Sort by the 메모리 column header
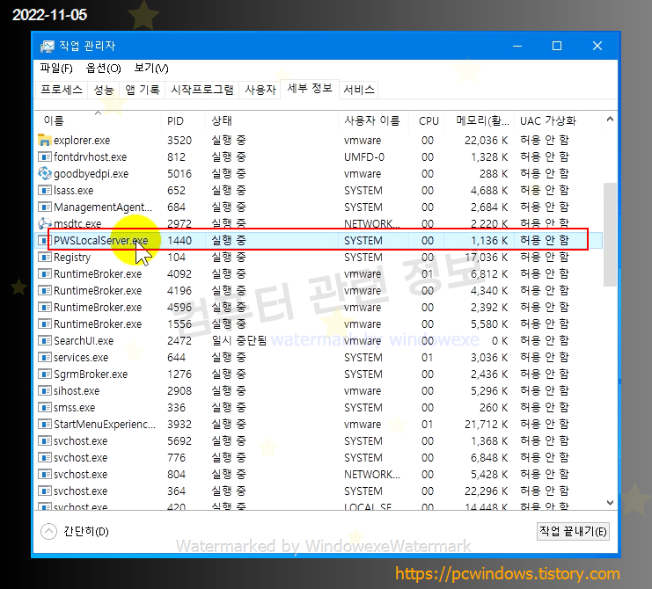 tap(480, 120)
